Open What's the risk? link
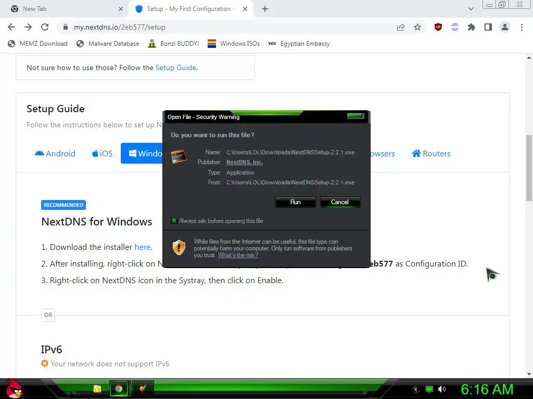Viewport: 533px width, 399px height. 238,255
